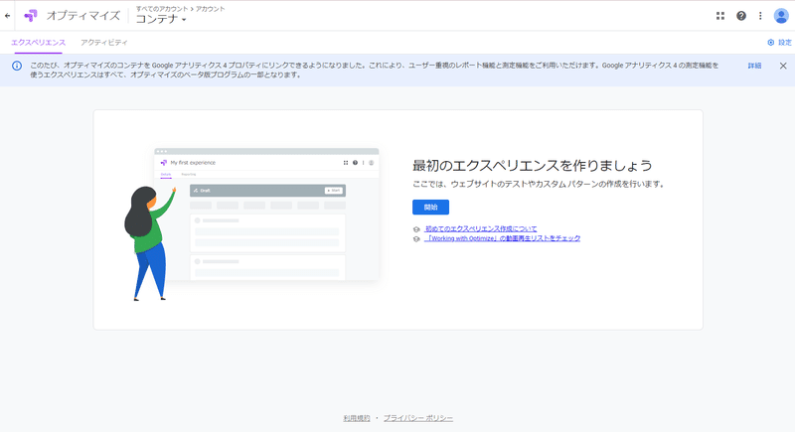
Task: Click the オプティマイズ product title
Action: click(83, 16)
